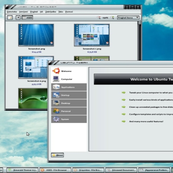Select Computer in Ubuntu Tweak sidebar

pyautogui.click(x=69, y=79)
